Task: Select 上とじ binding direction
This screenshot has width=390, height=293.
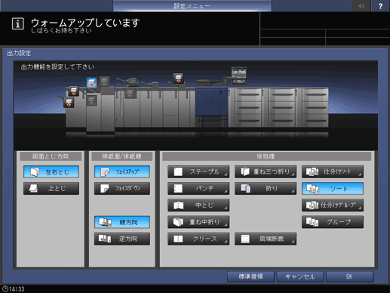Action: point(51,189)
